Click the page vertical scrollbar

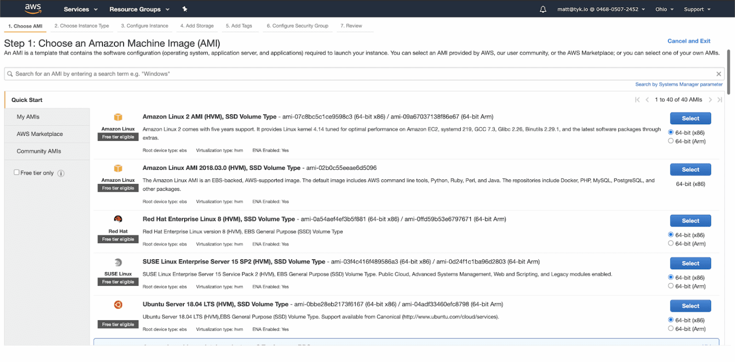tap(728, 72)
